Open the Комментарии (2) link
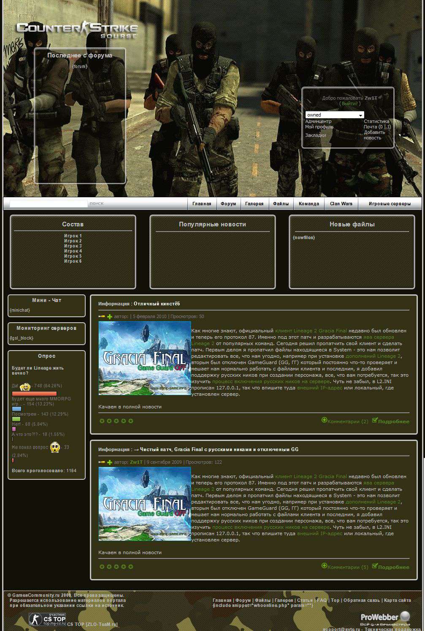Screen dimensions: 425x631 [x=348, y=422]
